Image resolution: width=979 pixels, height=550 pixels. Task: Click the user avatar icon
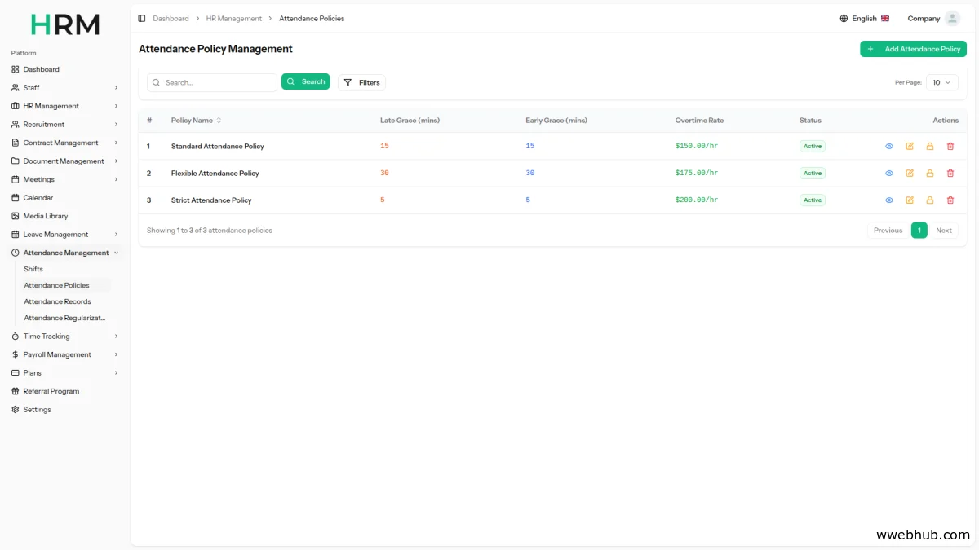952,18
